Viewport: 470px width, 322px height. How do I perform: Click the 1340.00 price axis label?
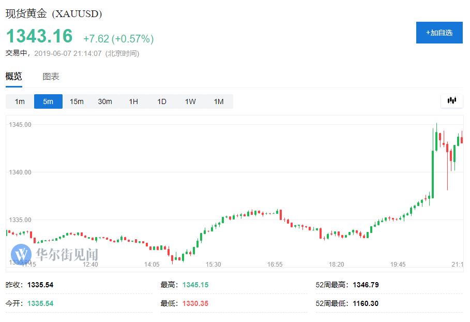20,172
